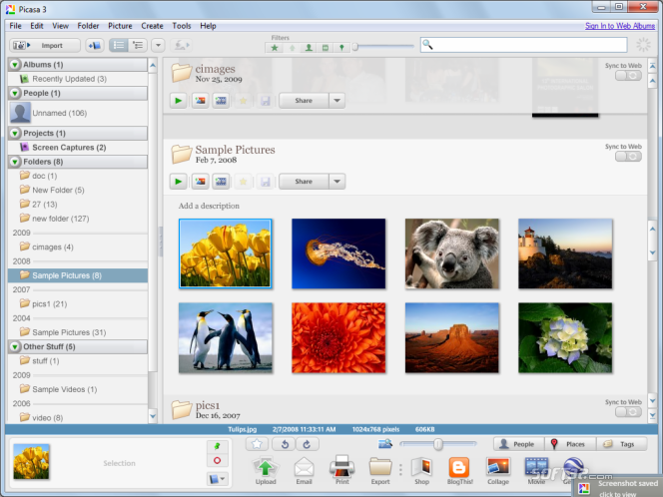Toggle Sync to Web for cimages folder
This screenshot has width=663, height=497.
pyautogui.click(x=628, y=75)
